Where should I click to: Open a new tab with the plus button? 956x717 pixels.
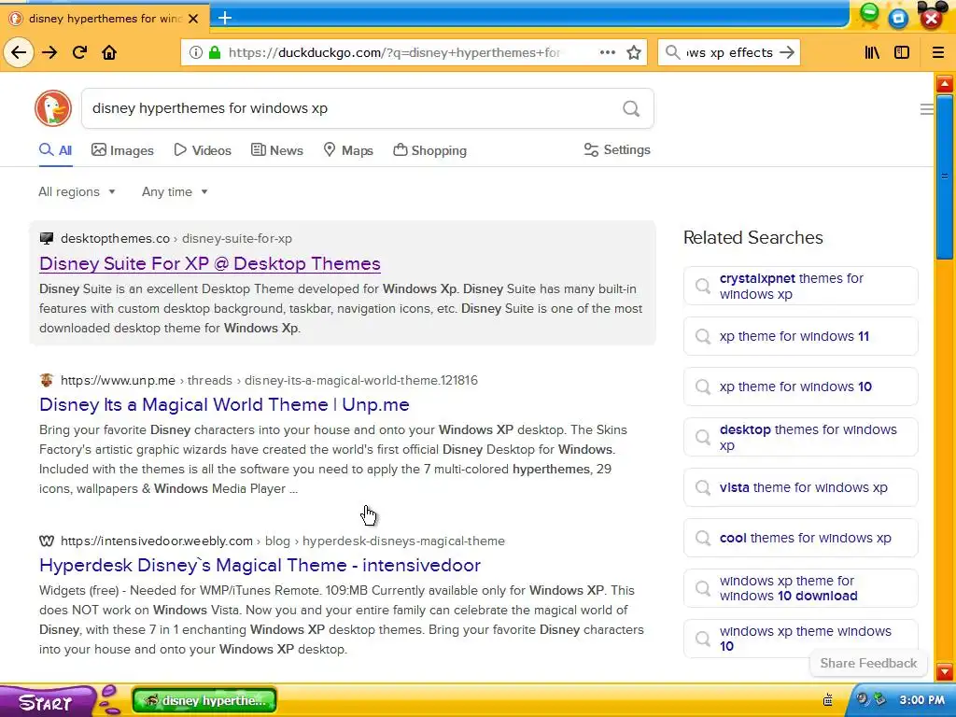(225, 18)
